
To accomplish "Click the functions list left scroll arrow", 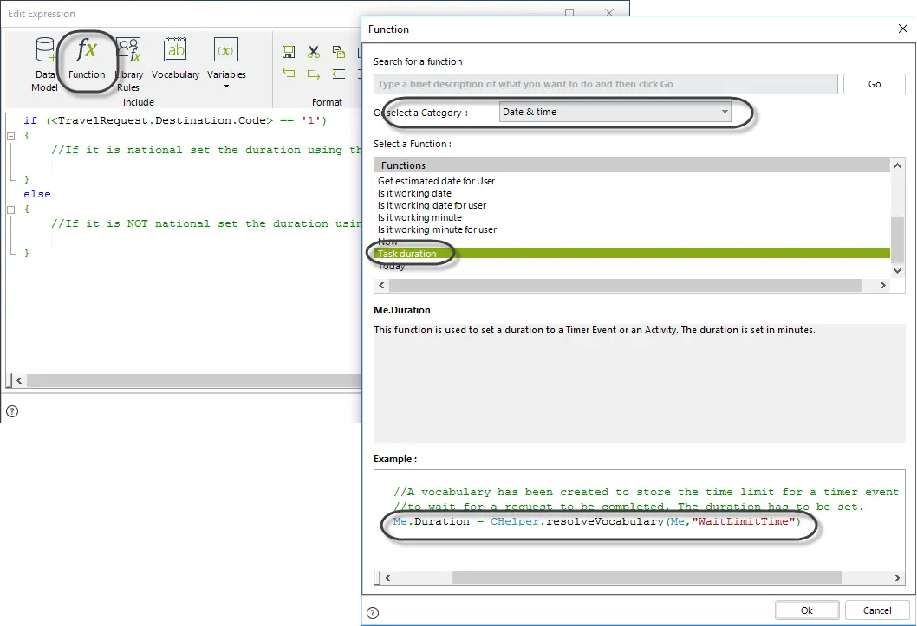I will pos(382,285).
